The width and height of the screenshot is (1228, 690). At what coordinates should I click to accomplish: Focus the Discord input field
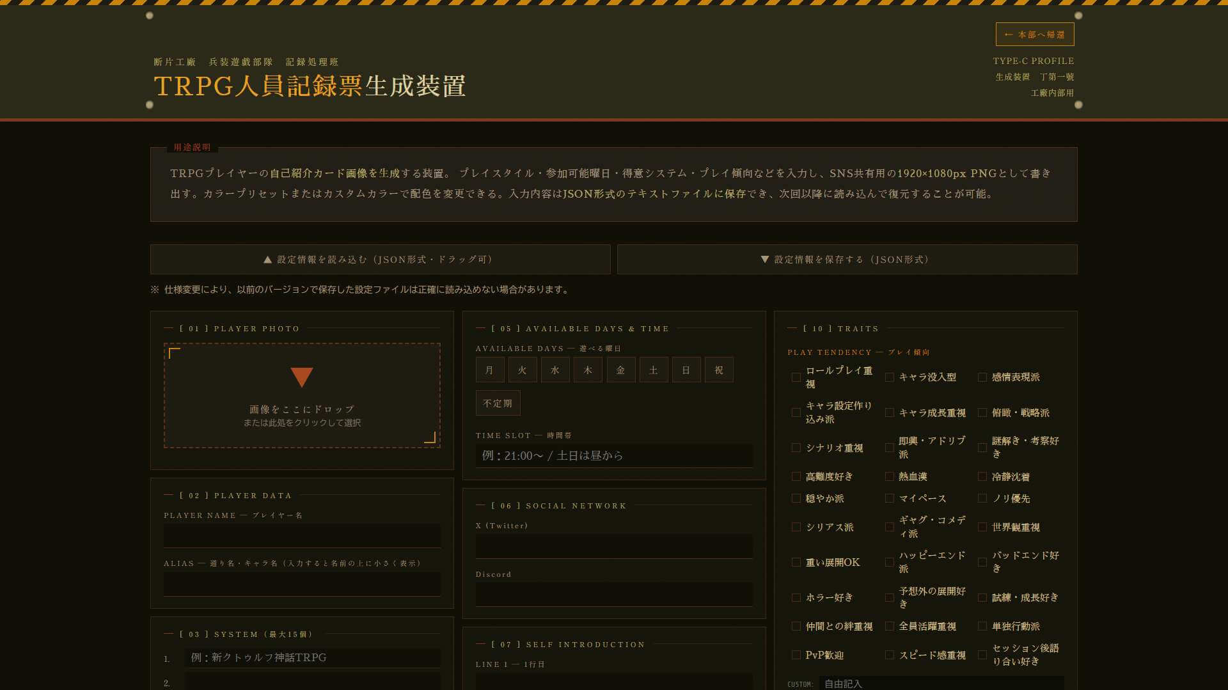613,594
